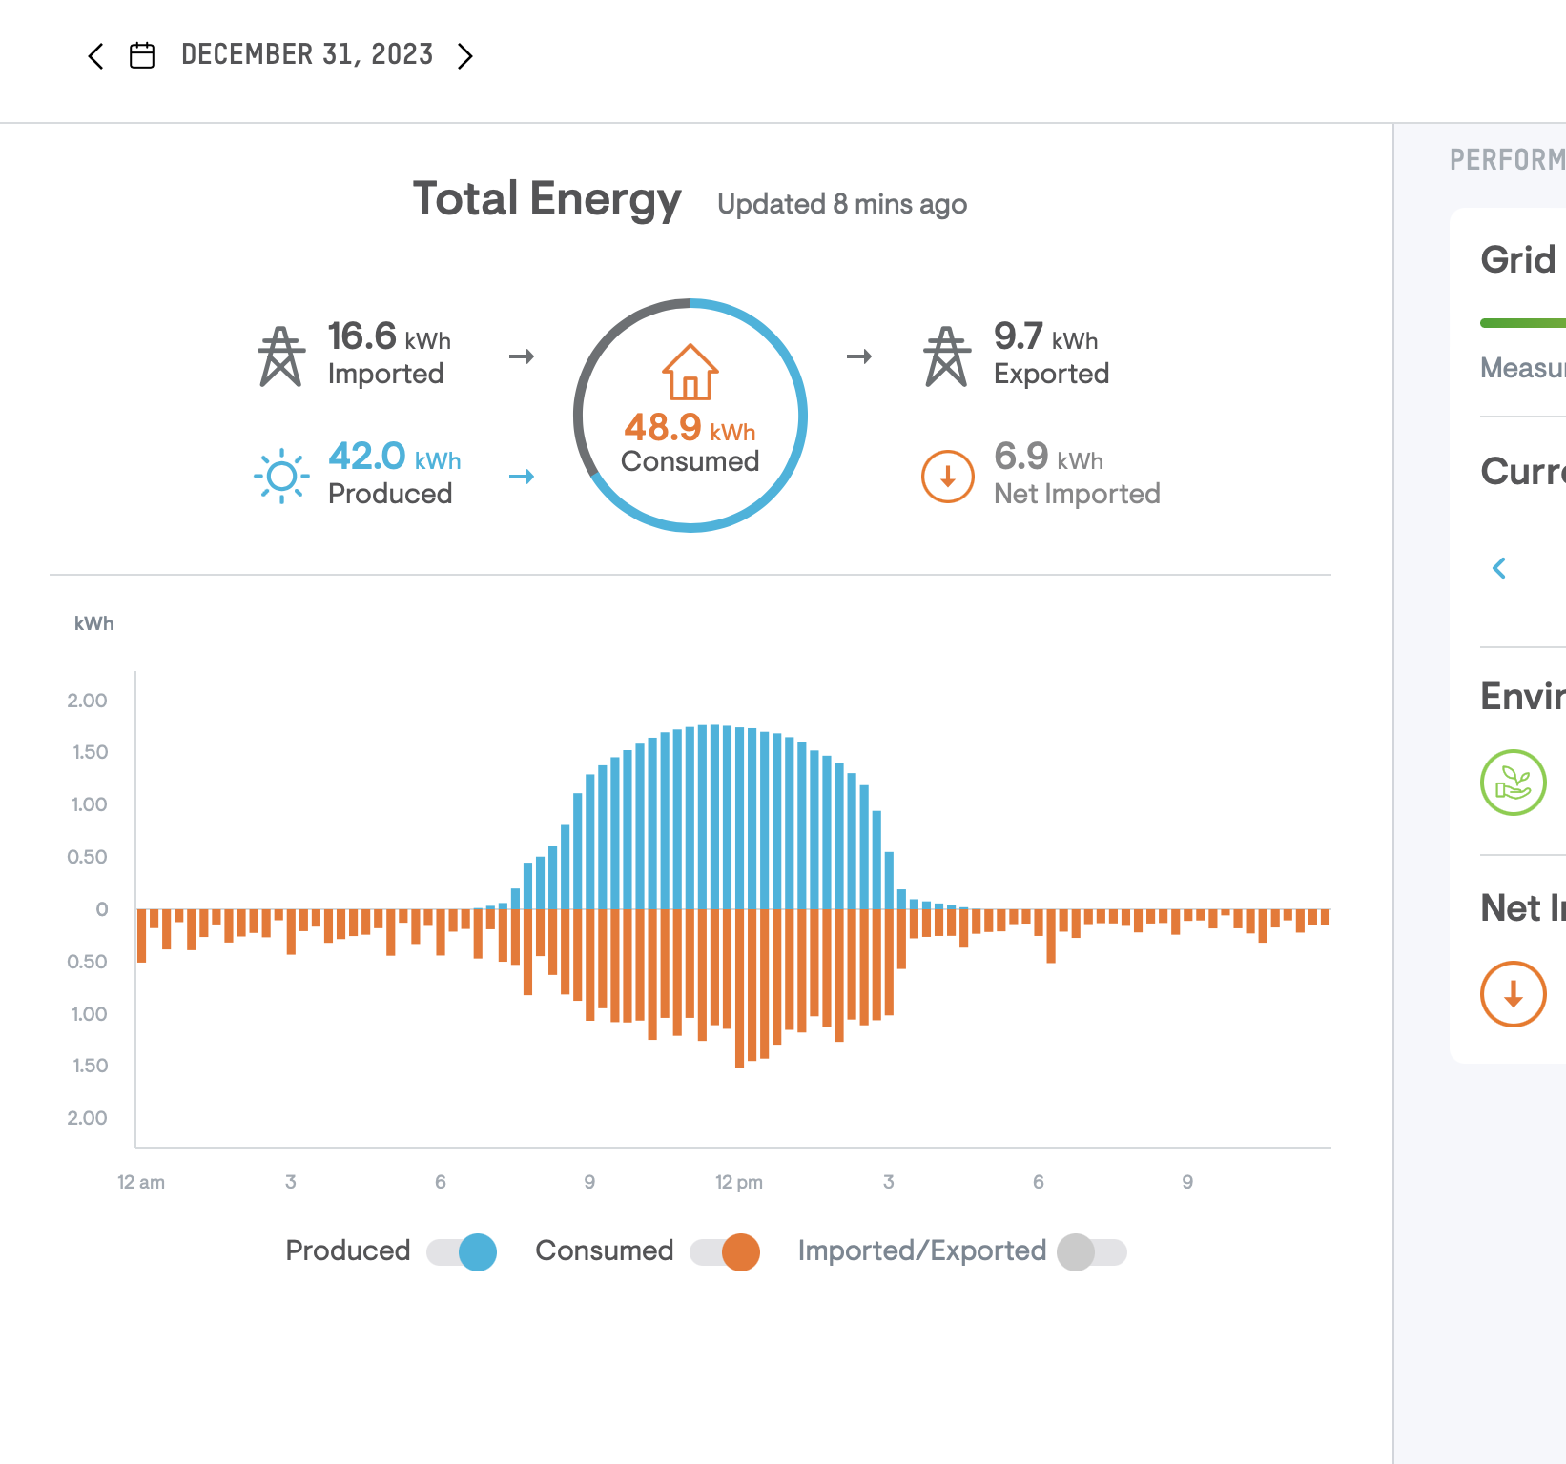Click the sun icon next to Produced

[281, 476]
